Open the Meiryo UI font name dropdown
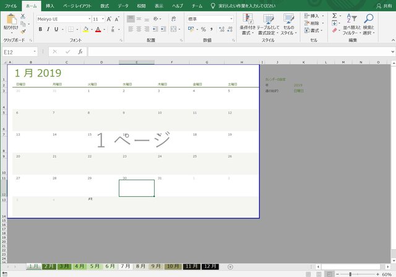The image size is (396, 277). coord(89,19)
